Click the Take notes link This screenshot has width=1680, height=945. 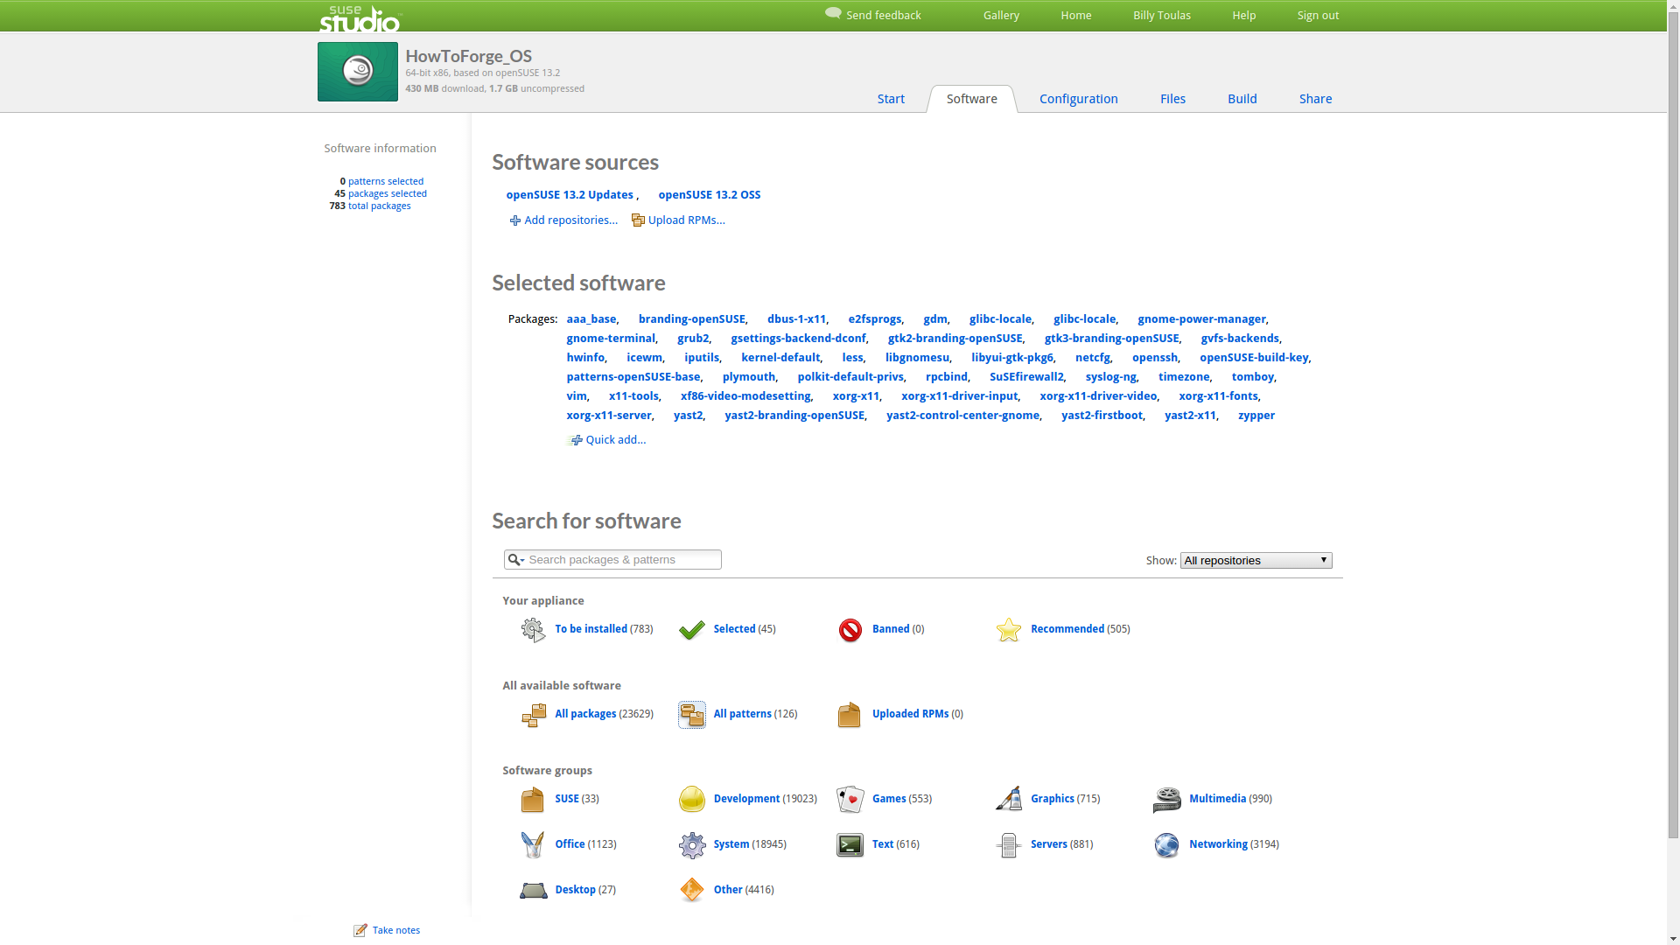coord(396,931)
